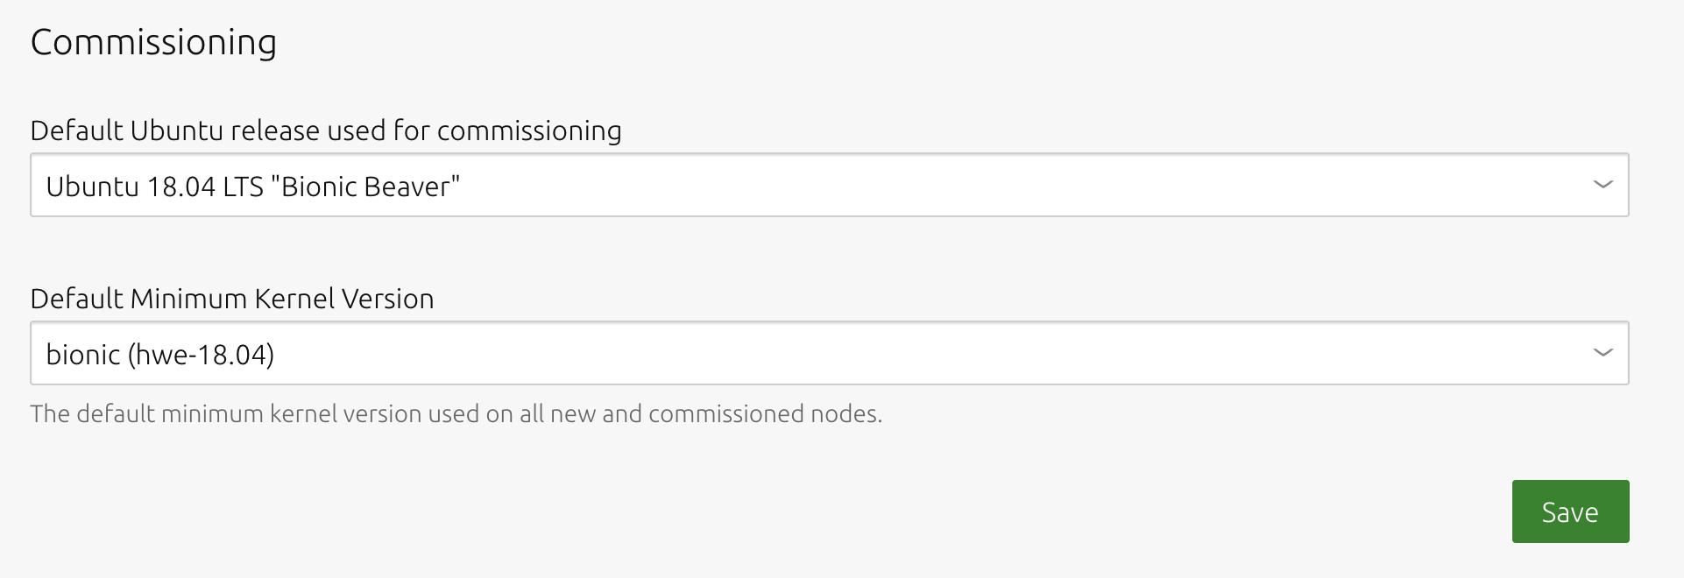Save the commissioning settings
The width and height of the screenshot is (1684, 578).
coord(1570,511)
